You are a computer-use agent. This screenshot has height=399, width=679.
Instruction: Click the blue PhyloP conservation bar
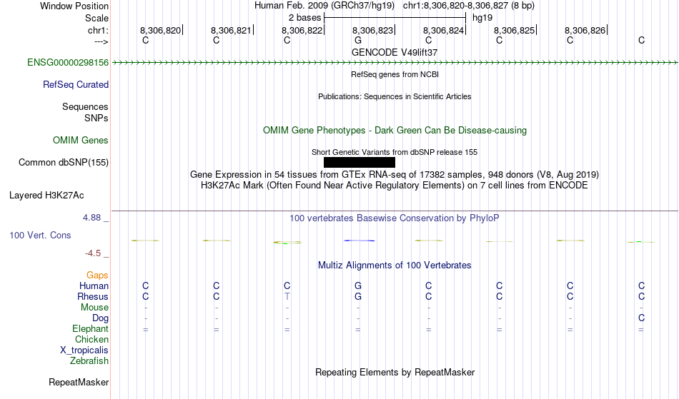pos(360,241)
